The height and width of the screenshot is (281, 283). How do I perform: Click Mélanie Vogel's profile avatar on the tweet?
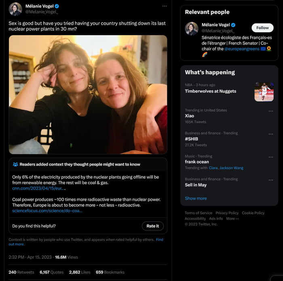pyautogui.click(x=15, y=9)
